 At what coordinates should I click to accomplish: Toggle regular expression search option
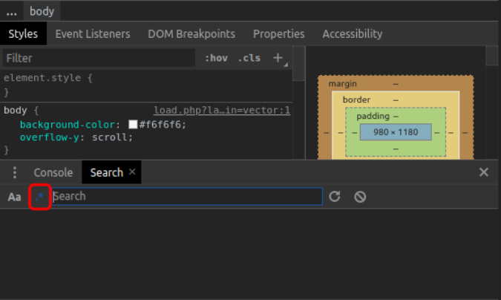[39, 197]
